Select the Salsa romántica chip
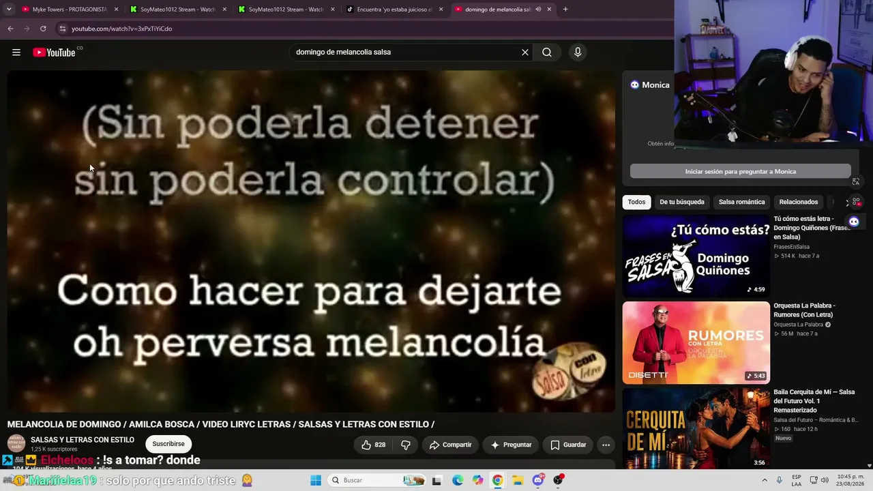 pos(741,202)
